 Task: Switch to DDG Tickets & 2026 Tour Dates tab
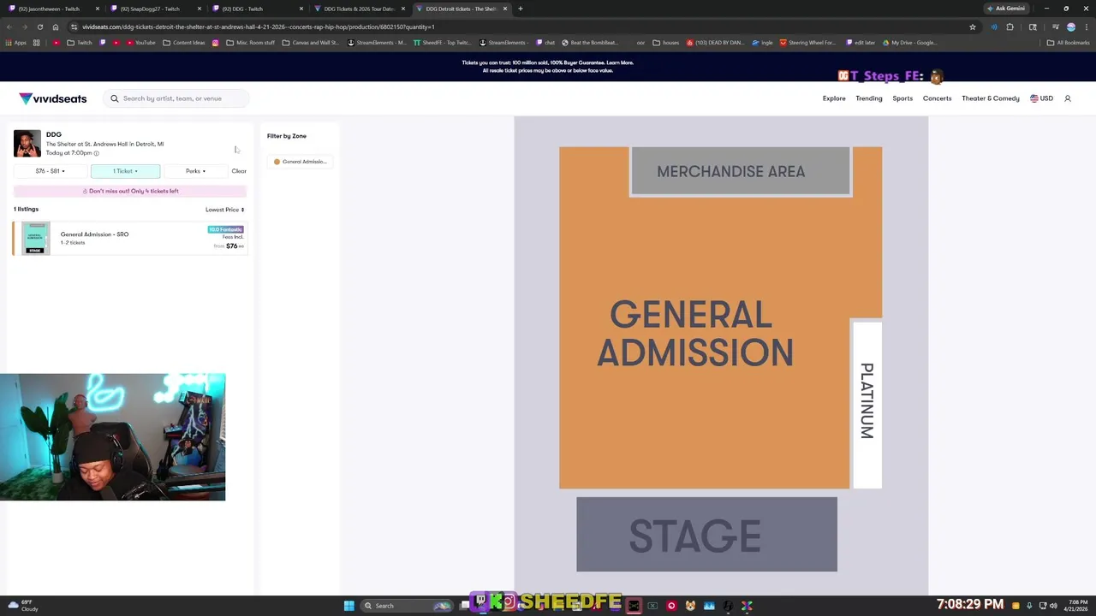360,9
